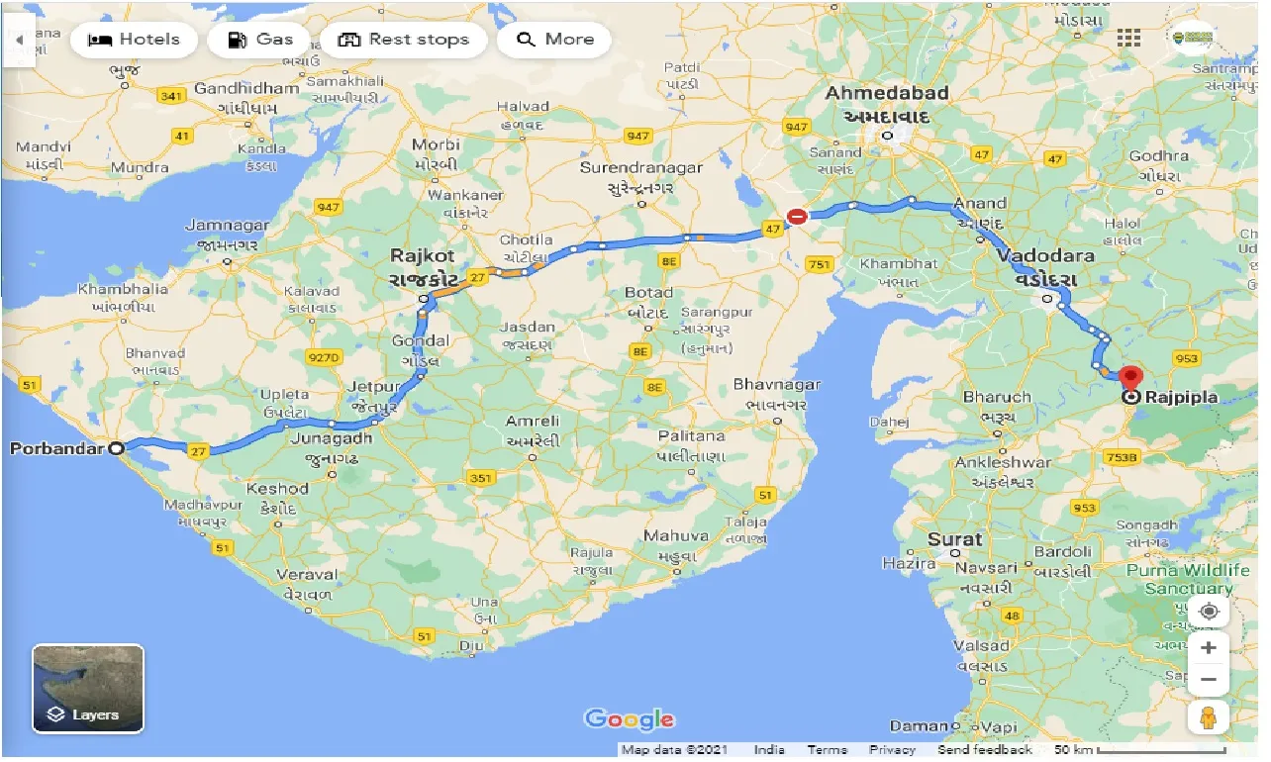The width and height of the screenshot is (1271, 762).
Task: Toggle the collapsed side panel open
Action: 20,40
